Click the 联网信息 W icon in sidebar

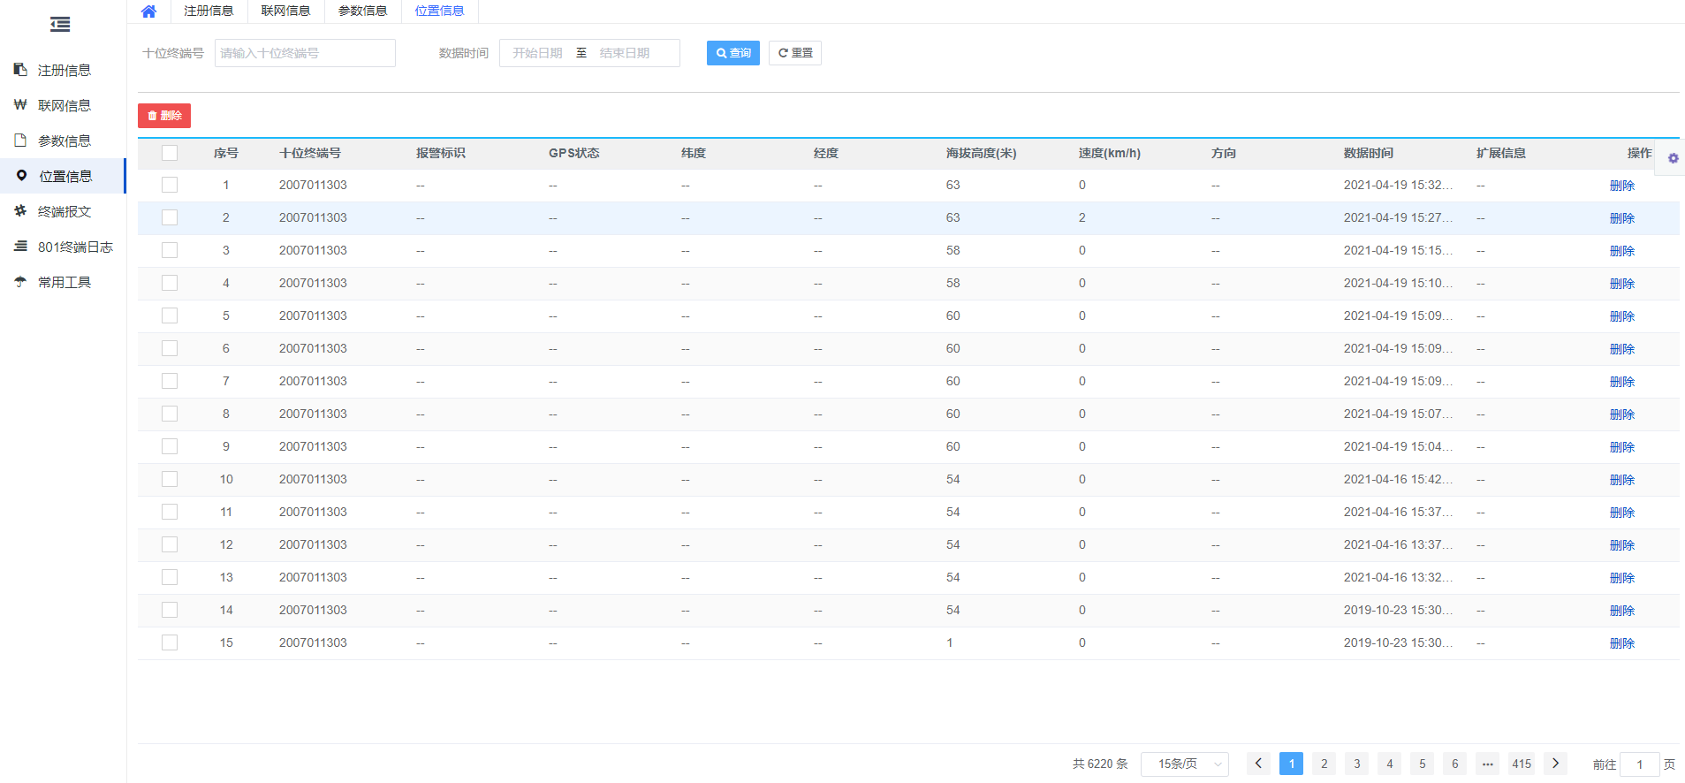[20, 104]
